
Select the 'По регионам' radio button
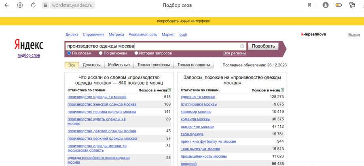(x=101, y=53)
